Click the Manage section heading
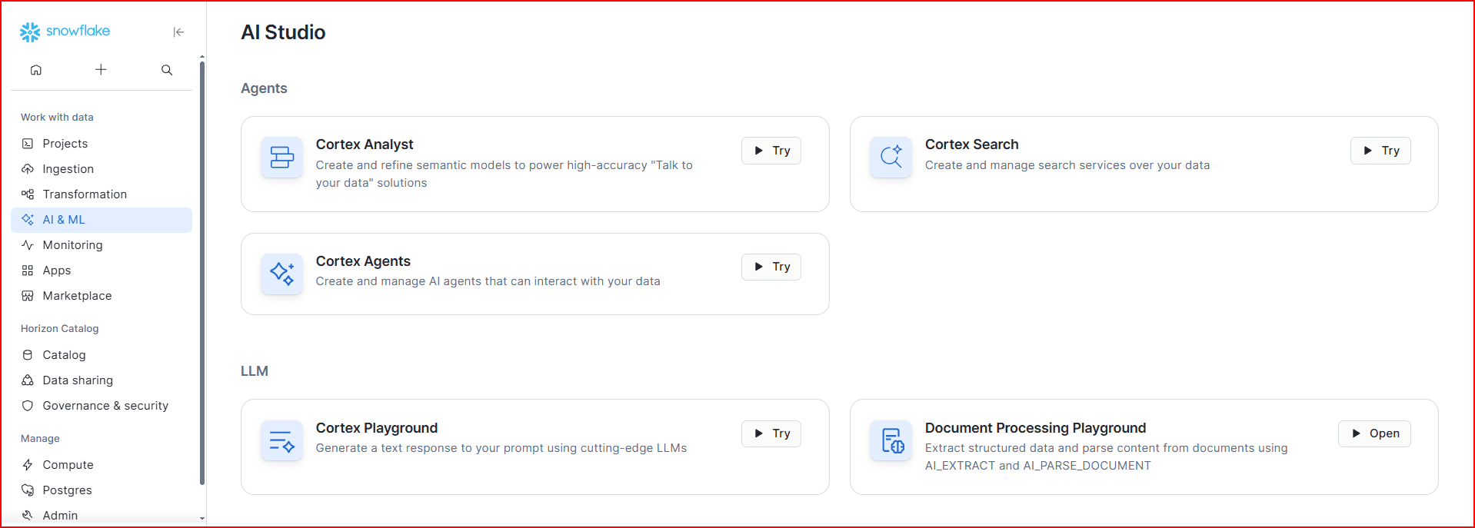1475x528 pixels. [x=40, y=439]
